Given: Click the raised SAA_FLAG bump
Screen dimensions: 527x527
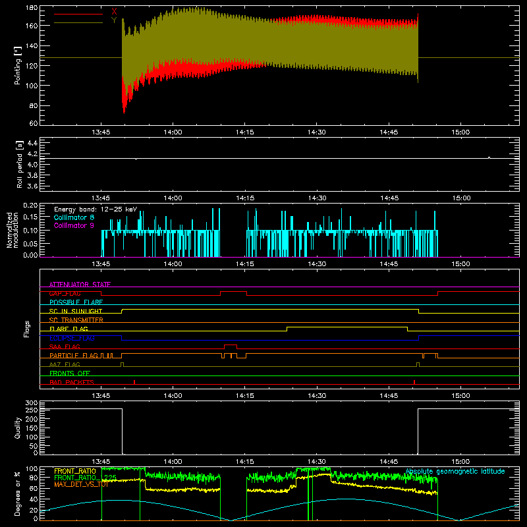Looking at the screenshot, I should (231, 345).
